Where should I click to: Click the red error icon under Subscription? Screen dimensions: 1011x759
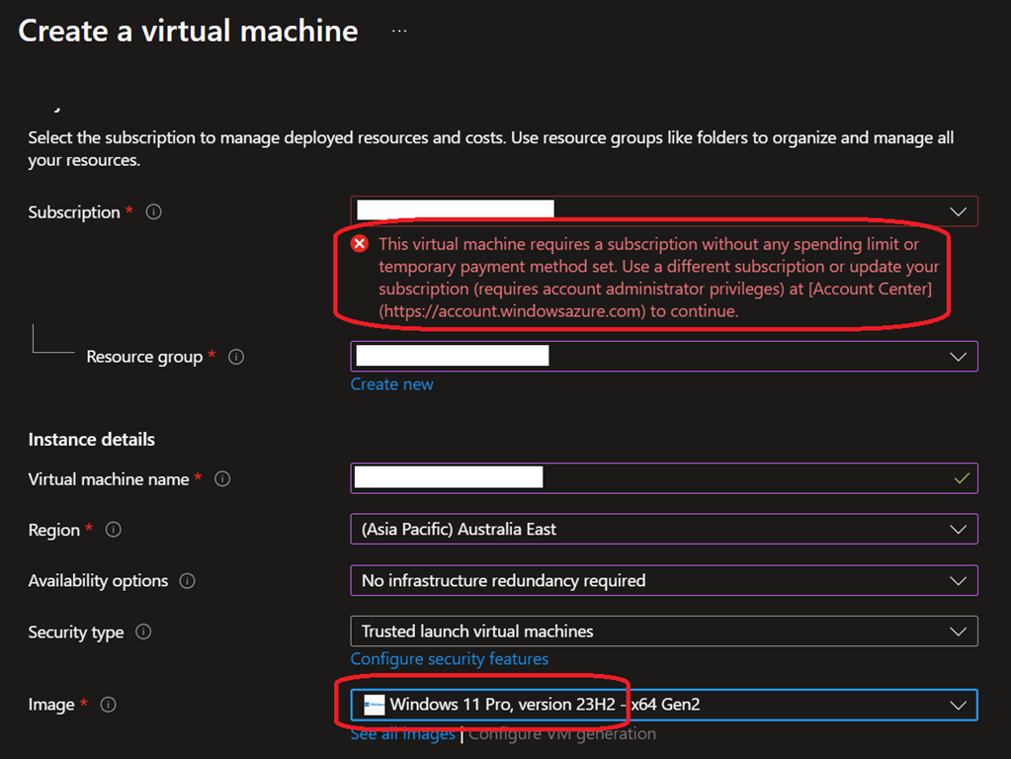pyautogui.click(x=360, y=244)
